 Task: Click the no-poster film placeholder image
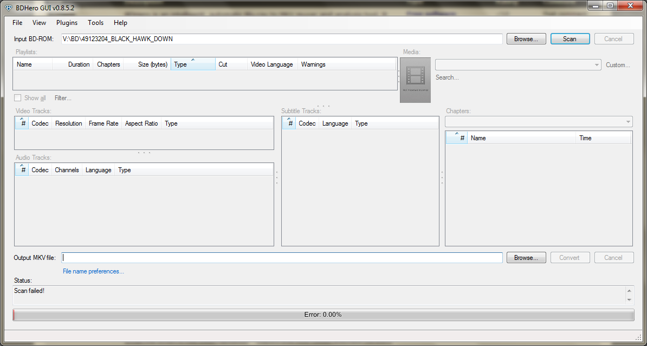415,80
